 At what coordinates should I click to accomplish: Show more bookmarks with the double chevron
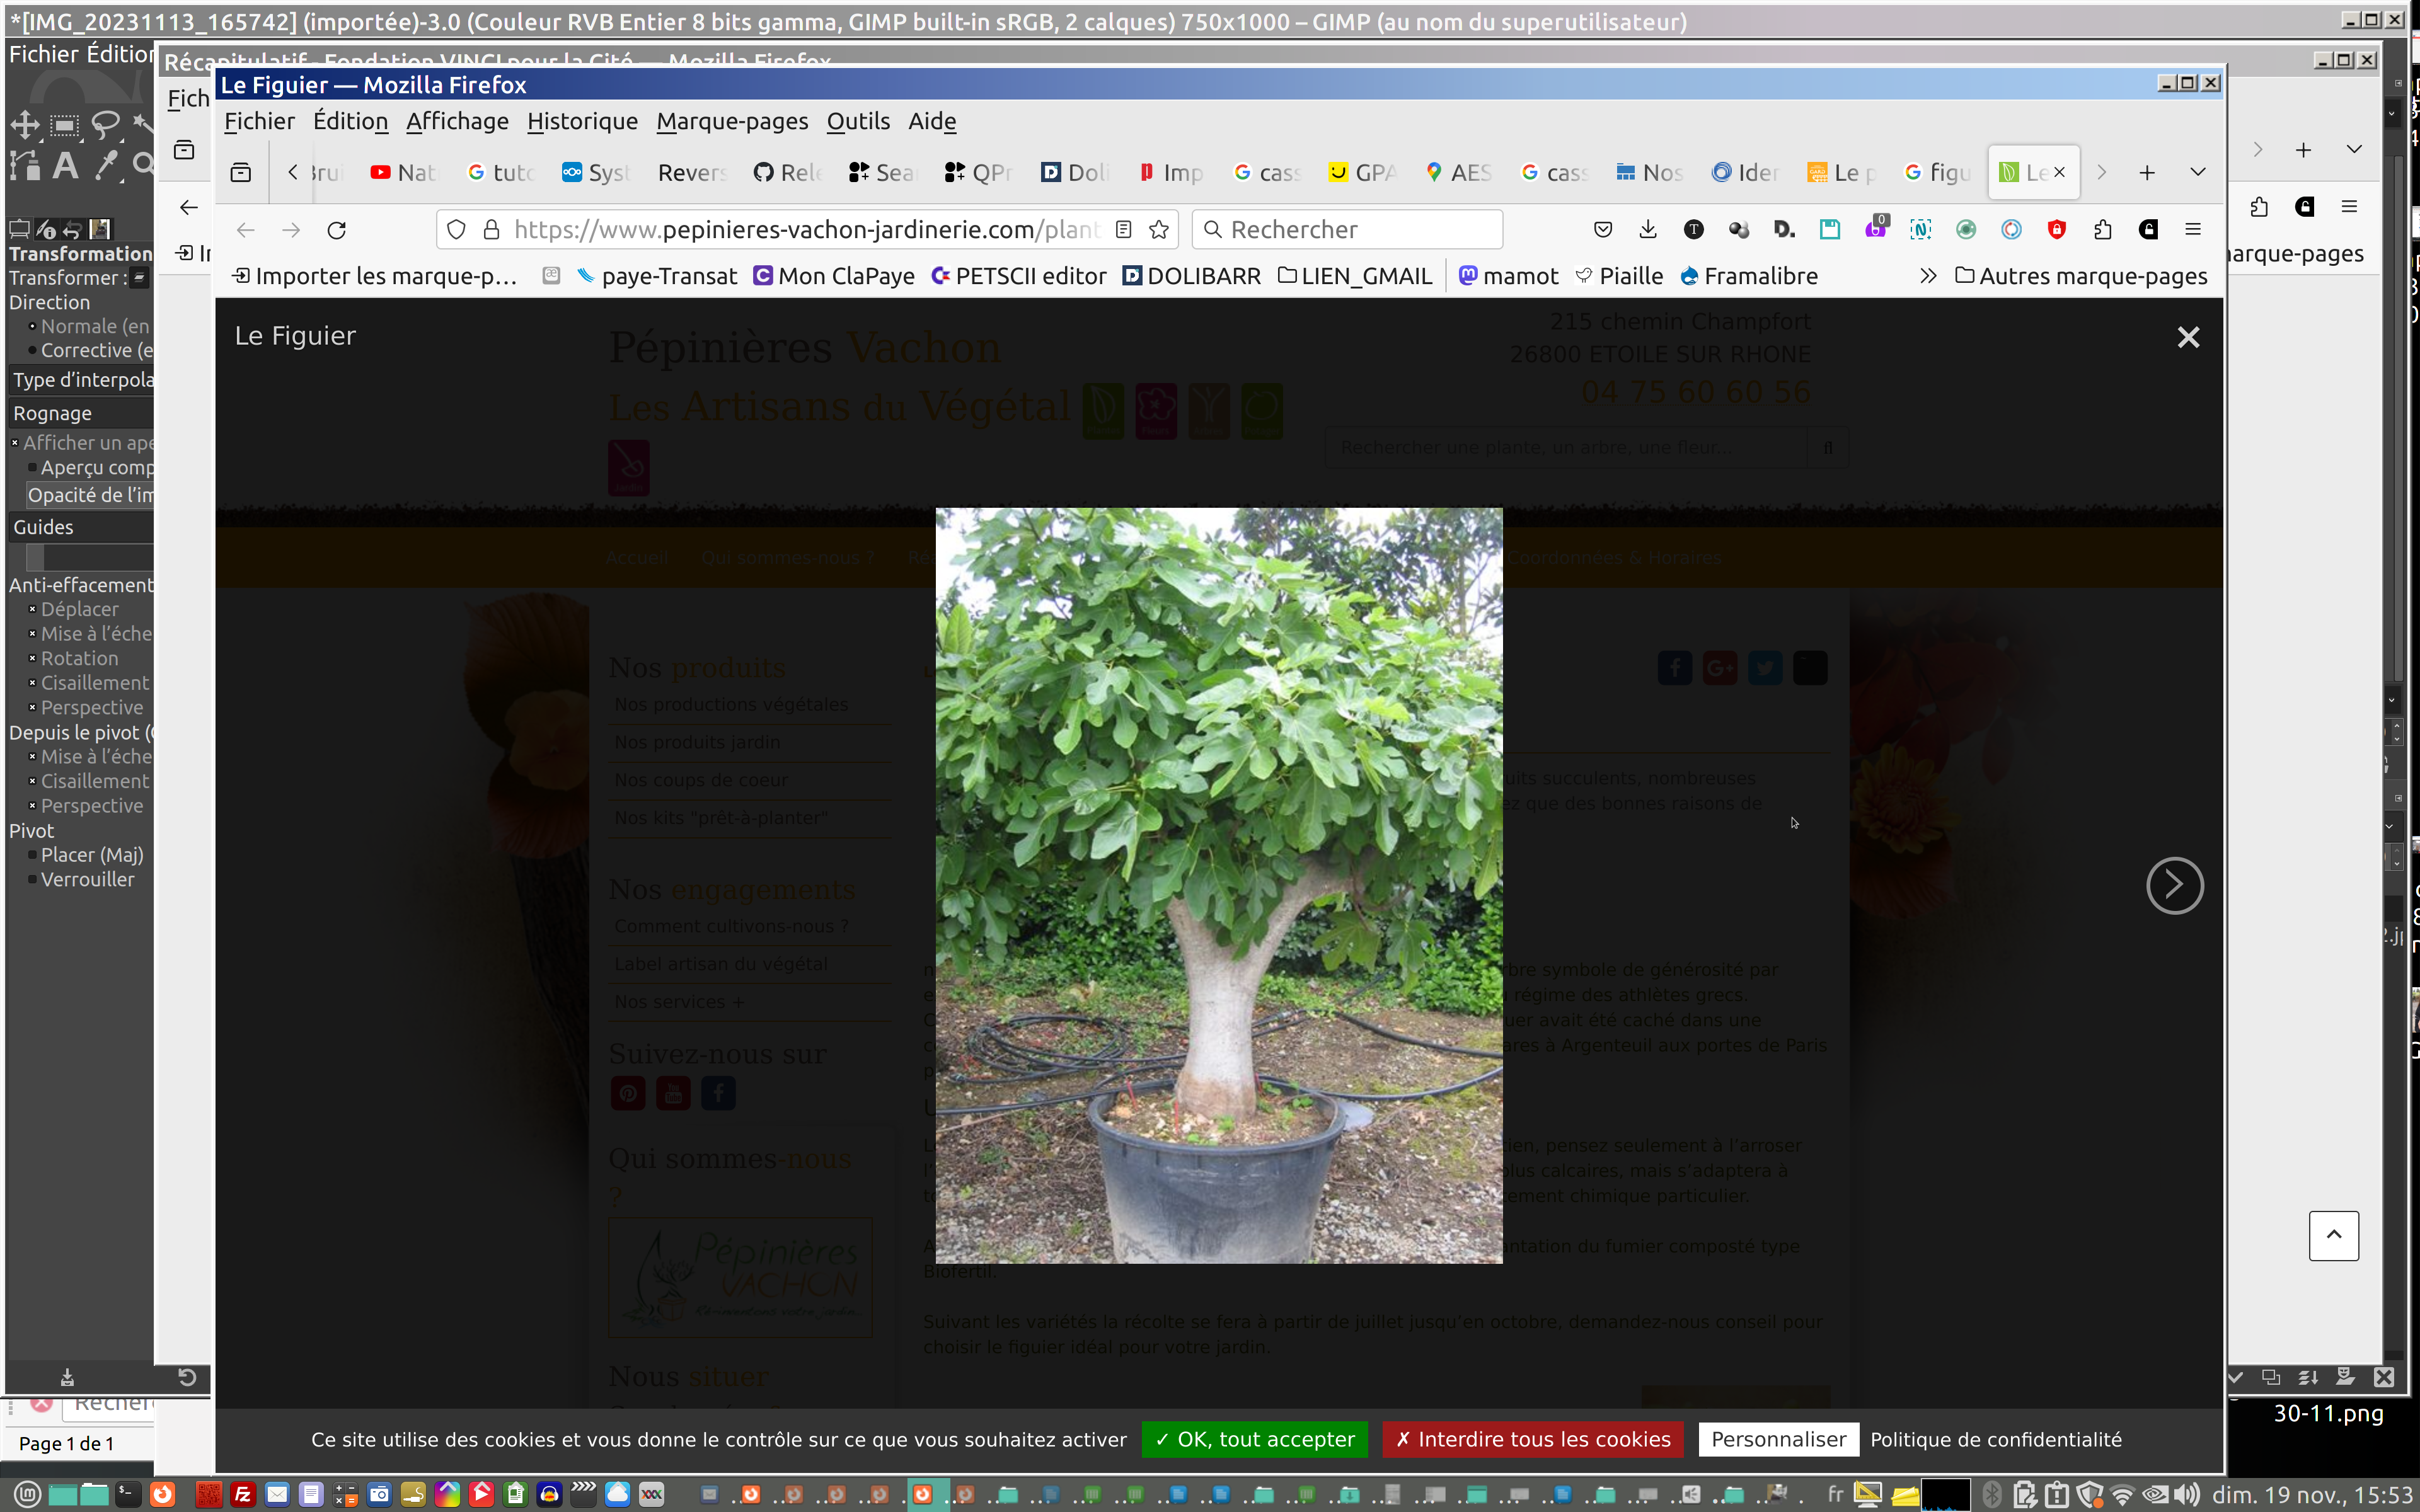tap(1928, 276)
